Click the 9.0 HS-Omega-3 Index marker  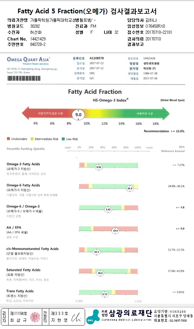[x=78, y=115]
